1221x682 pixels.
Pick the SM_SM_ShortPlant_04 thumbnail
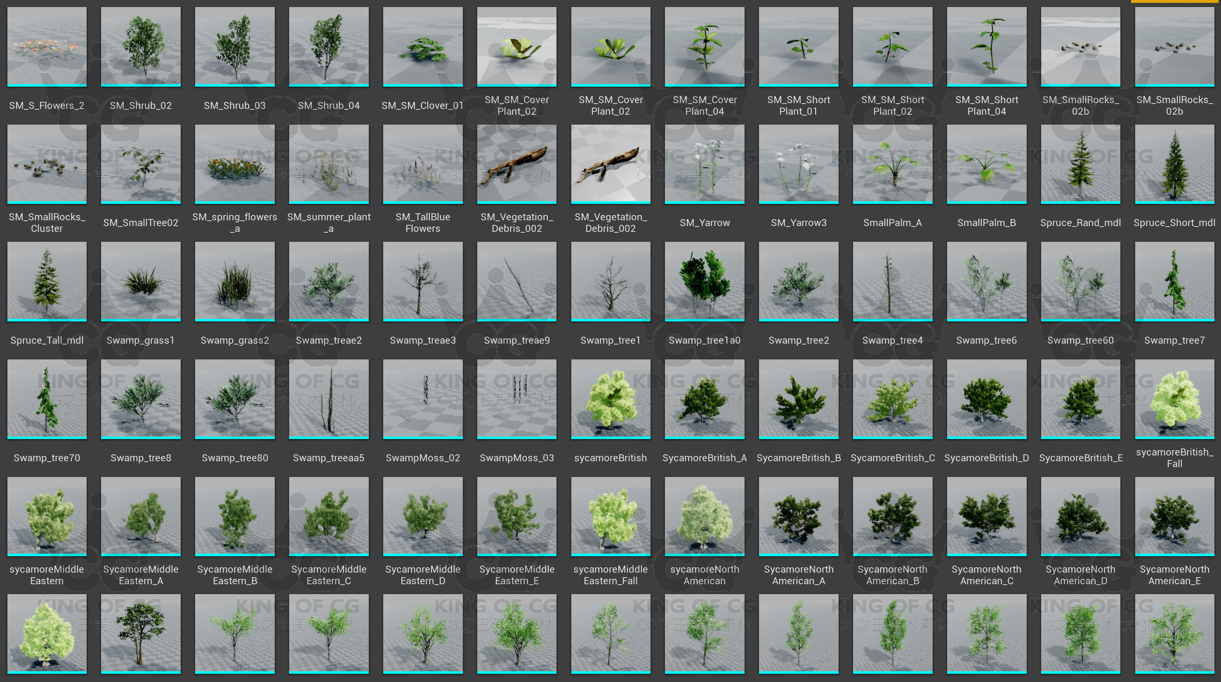[986, 47]
